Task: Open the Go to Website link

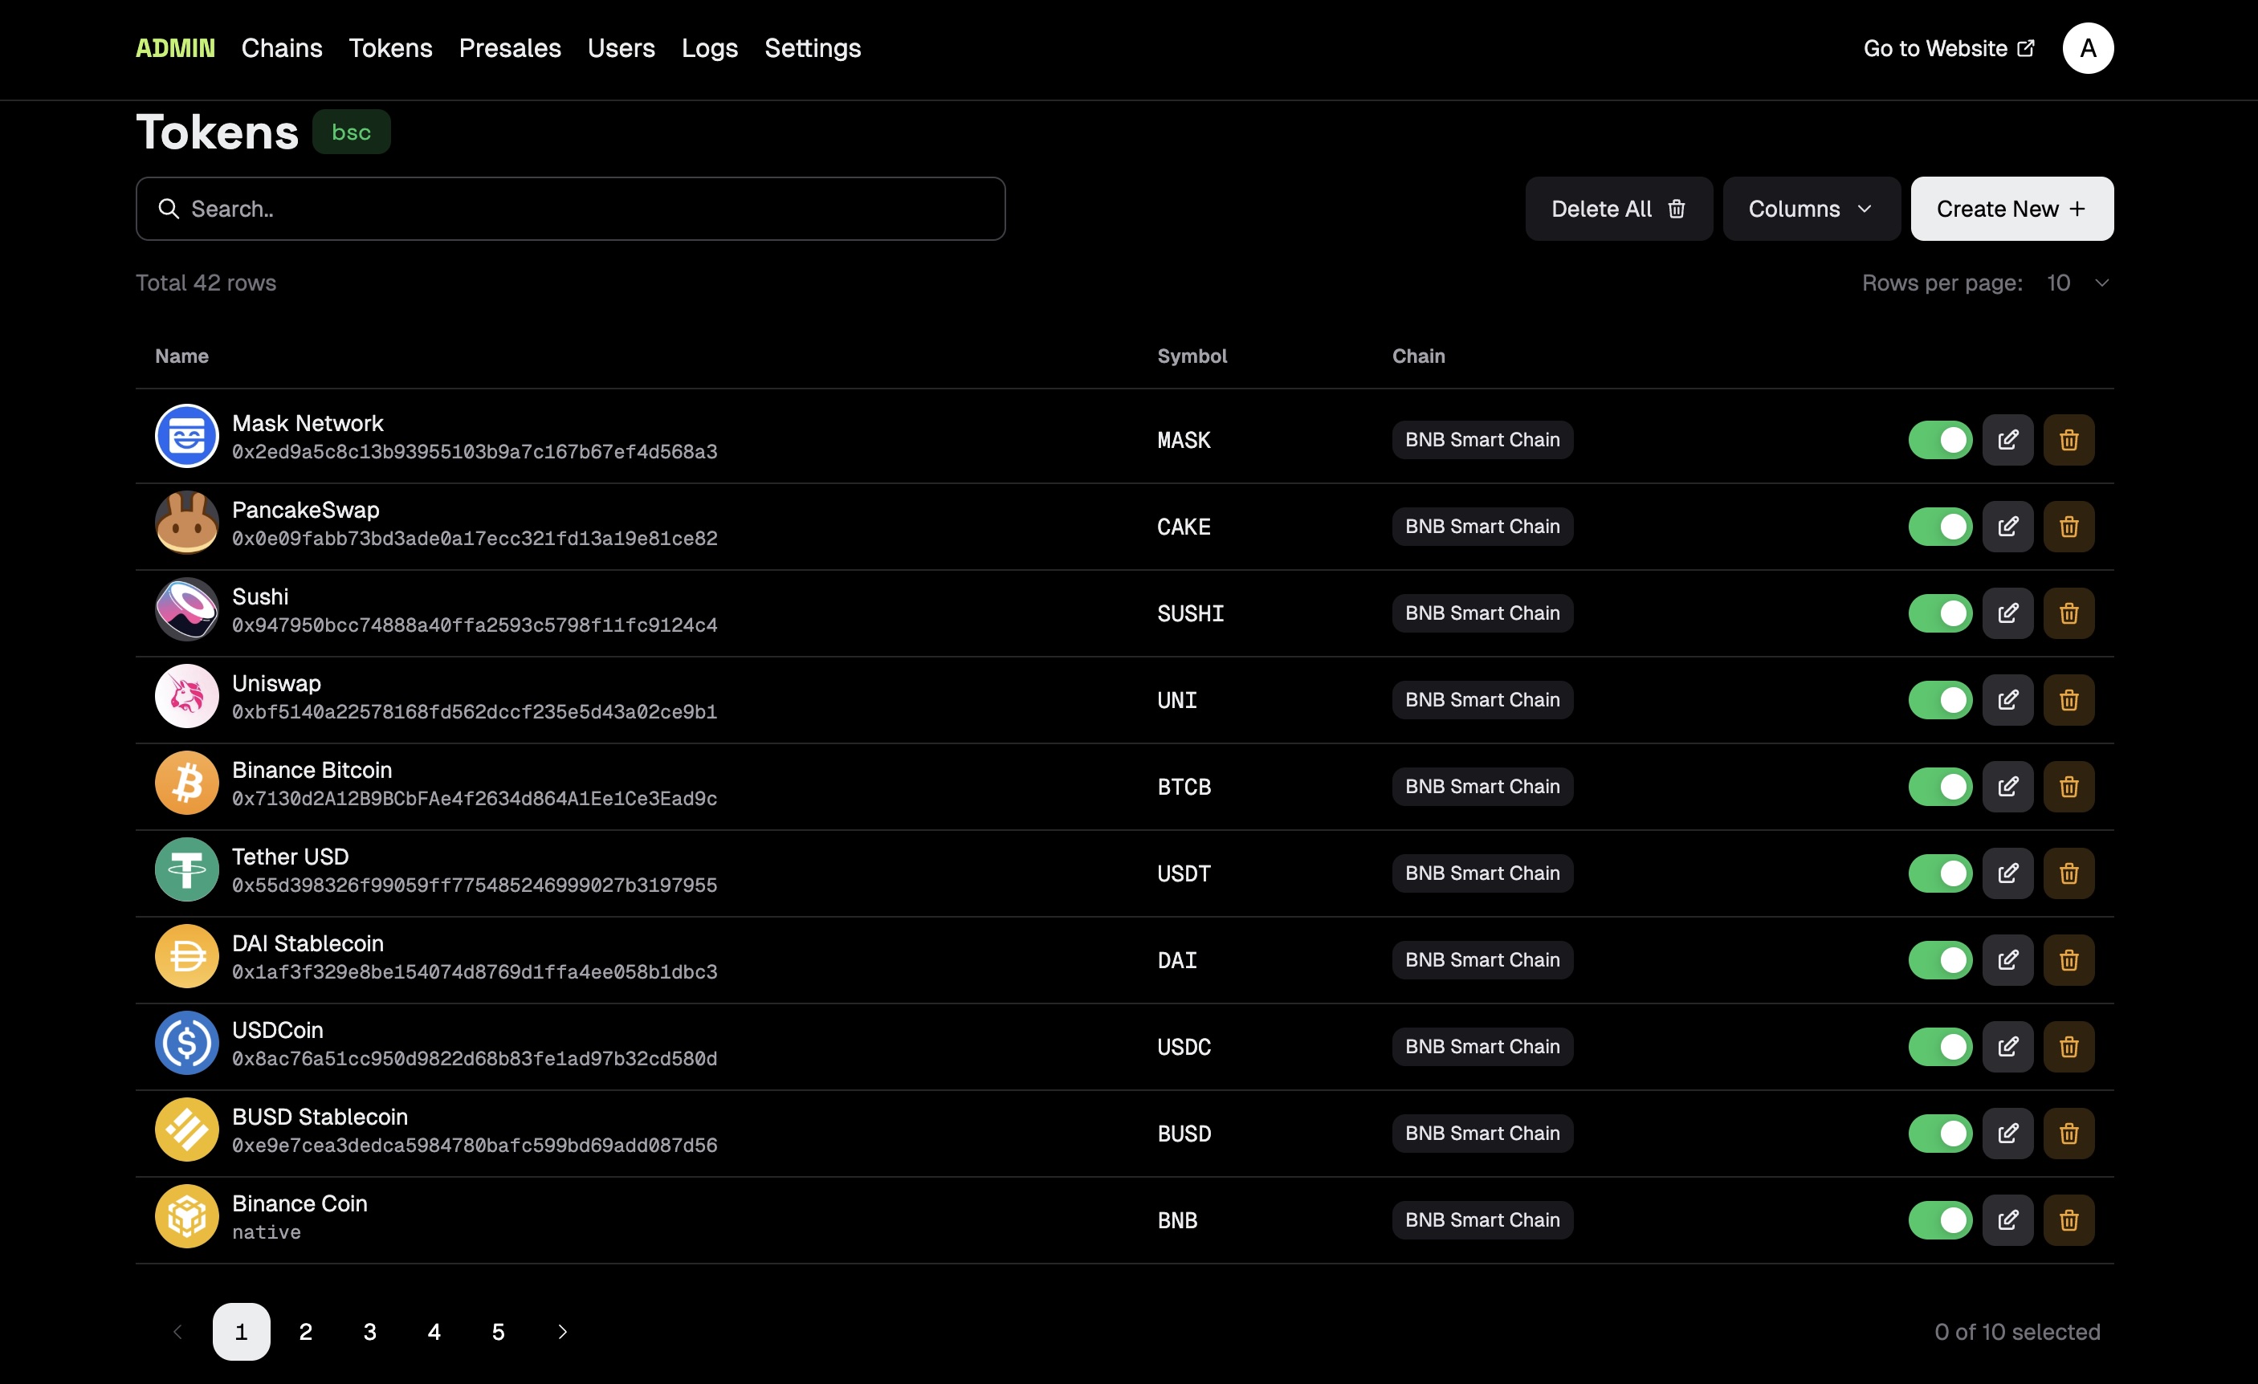Action: pos(1948,48)
